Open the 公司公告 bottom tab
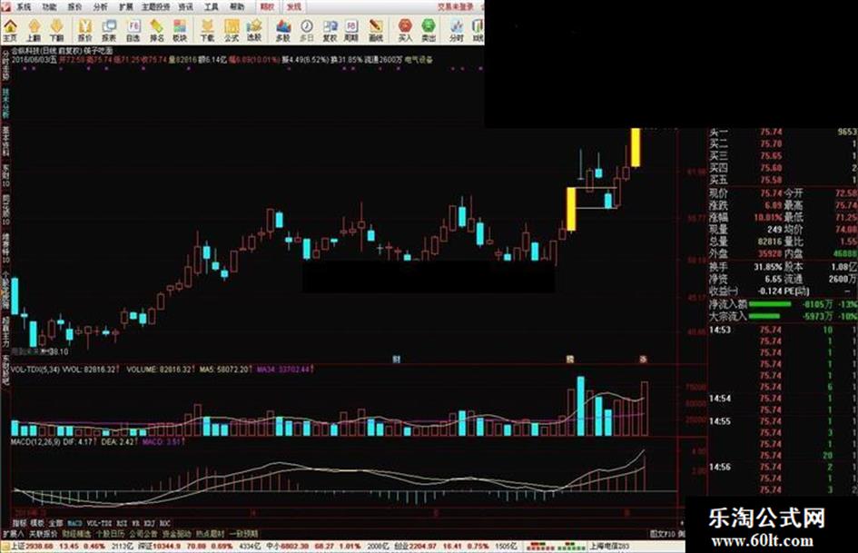Screen dimensions: 858x553 coord(143,534)
